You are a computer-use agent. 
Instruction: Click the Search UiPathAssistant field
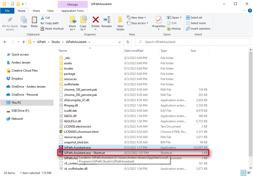coord(192,42)
